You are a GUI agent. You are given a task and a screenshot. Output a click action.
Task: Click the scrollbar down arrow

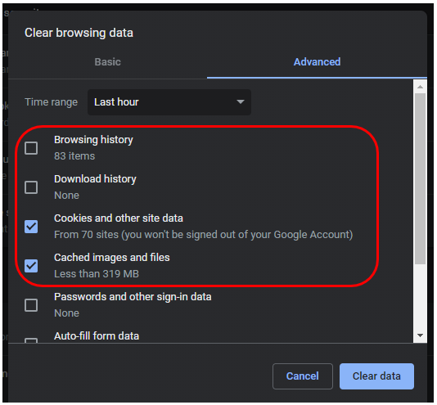[420, 335]
